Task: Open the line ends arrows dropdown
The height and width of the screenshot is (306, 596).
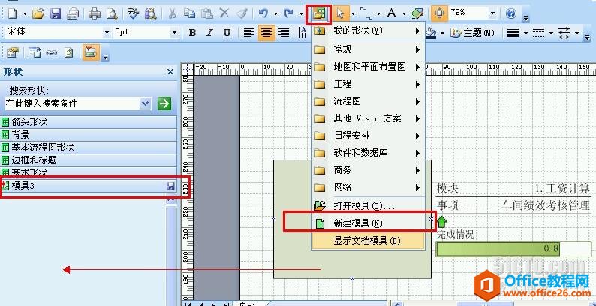Action: pos(576,34)
